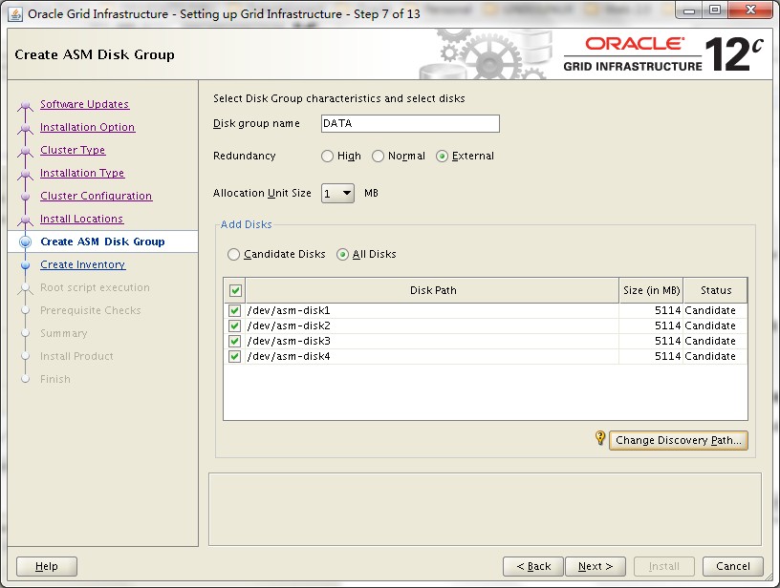Jump to Cluster Type step
780x588 pixels.
(73, 150)
